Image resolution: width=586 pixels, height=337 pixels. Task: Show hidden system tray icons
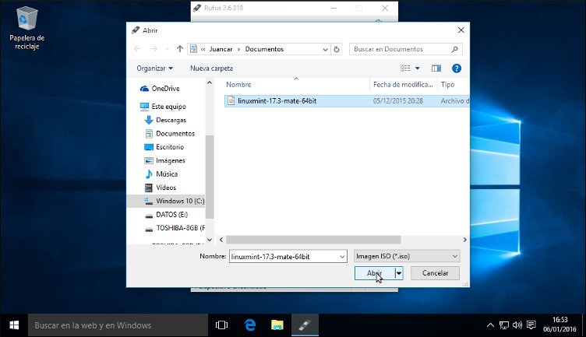(490, 325)
